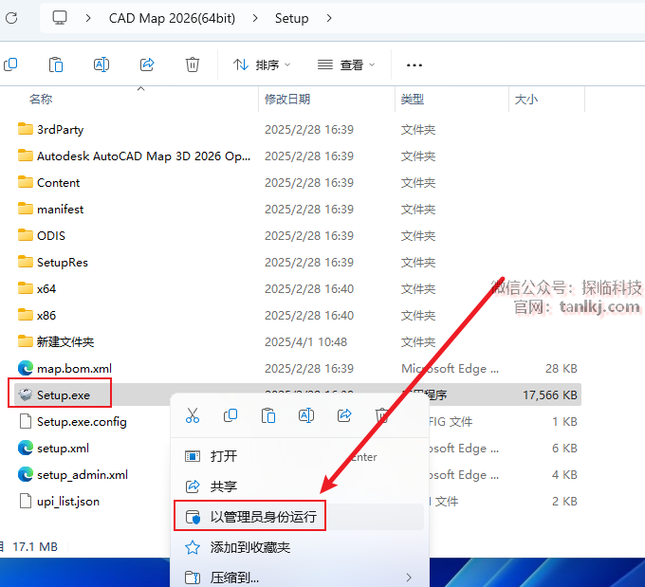Expand the chevron after the PC icon
645x587 pixels.
pos(87,18)
